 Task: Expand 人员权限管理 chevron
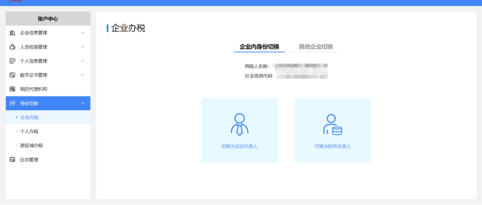83,47
